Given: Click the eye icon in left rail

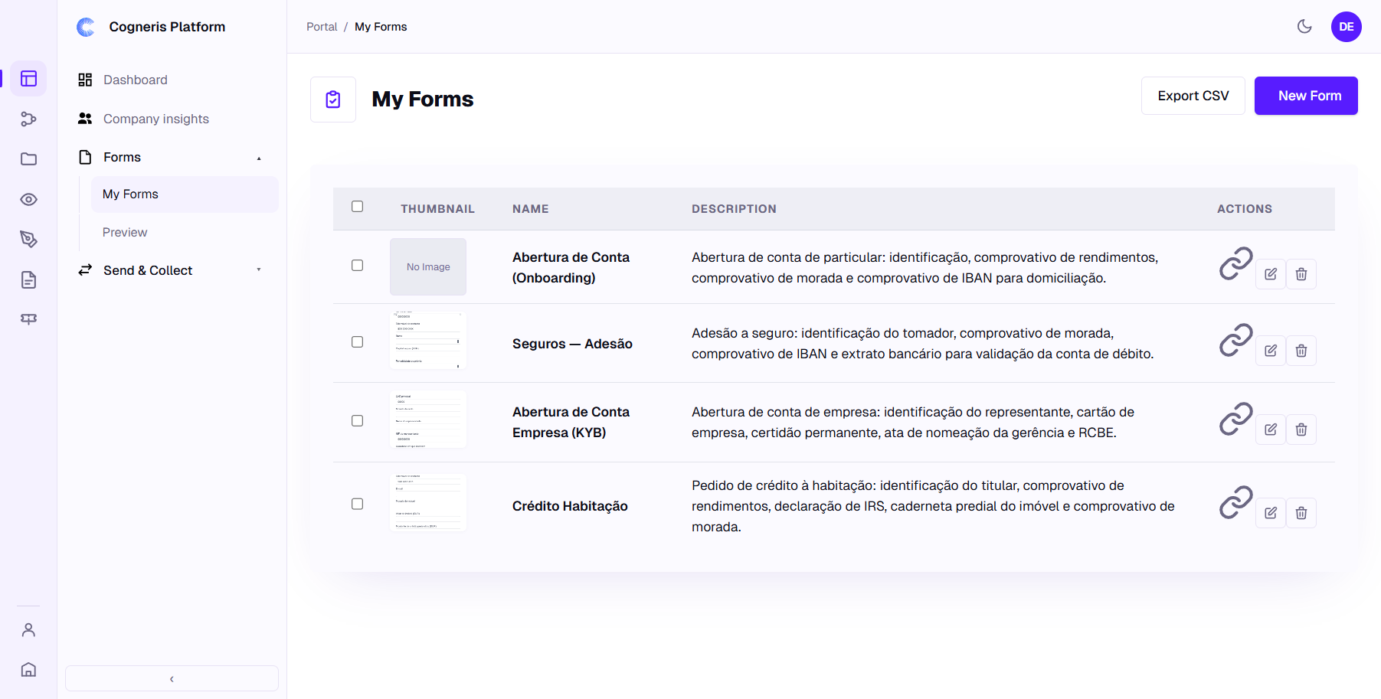Looking at the screenshot, I should coord(28,199).
